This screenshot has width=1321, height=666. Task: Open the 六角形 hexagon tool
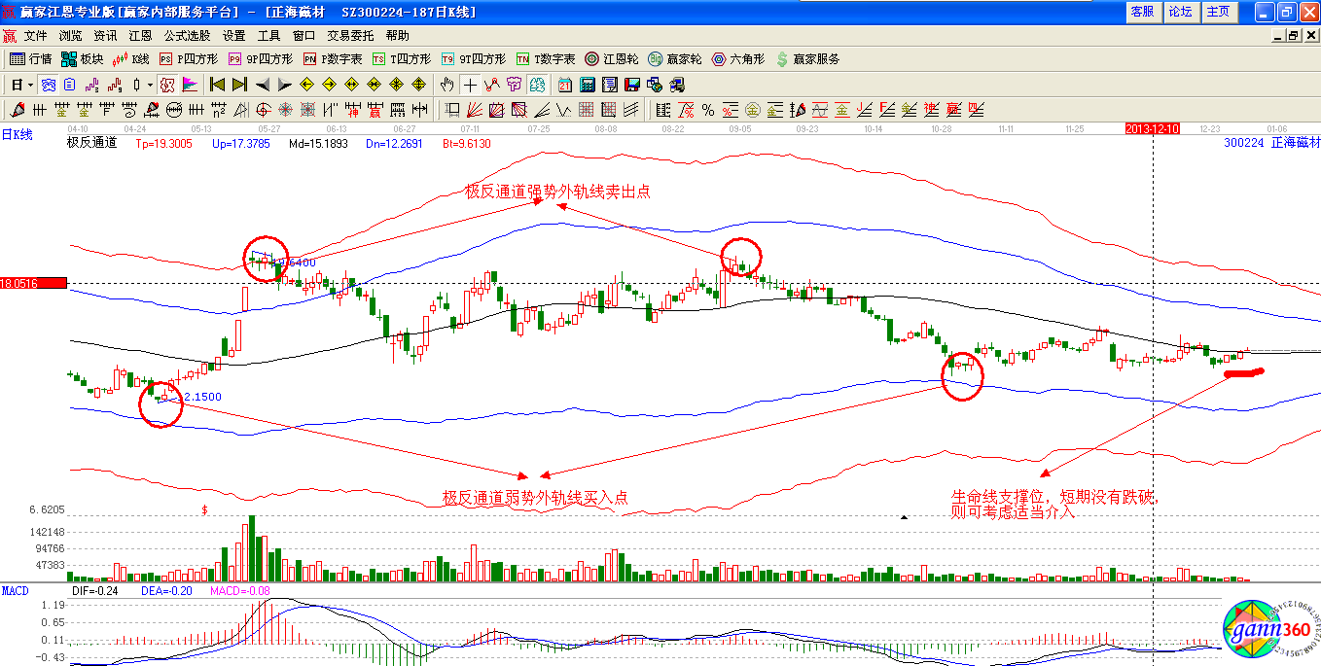pos(740,59)
